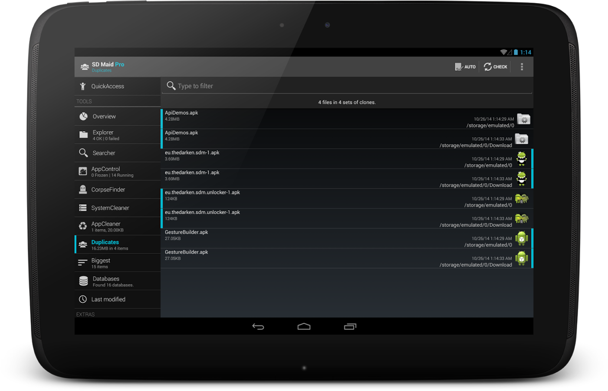Screen dimensions: 608x391
Task: Run the CHECK duplicates scan
Action: (495, 67)
